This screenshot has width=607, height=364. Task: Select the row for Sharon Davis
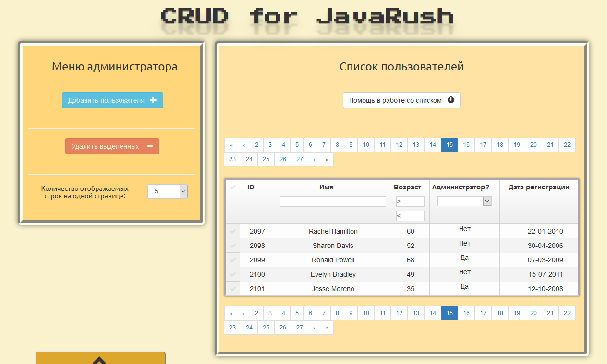[233, 246]
